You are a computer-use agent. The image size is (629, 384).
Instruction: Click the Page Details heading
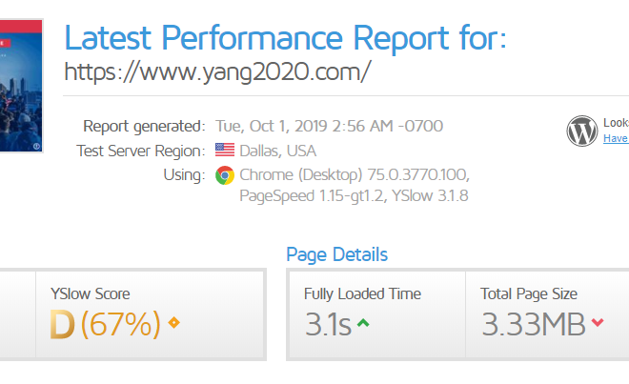[337, 254]
